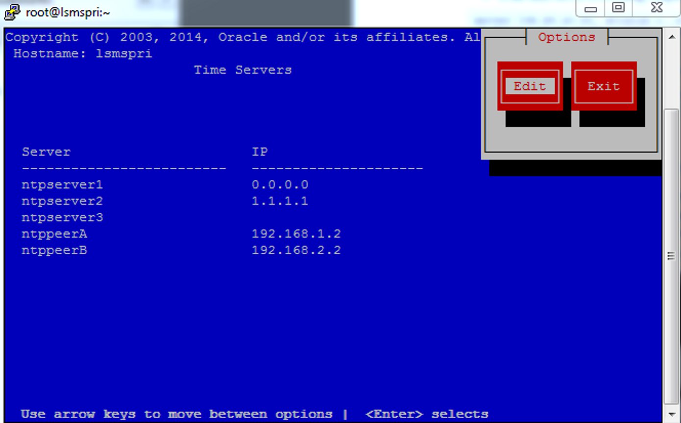The image size is (681, 423).
Task: Click the 1.1.1.1 IP address
Action: (280, 201)
